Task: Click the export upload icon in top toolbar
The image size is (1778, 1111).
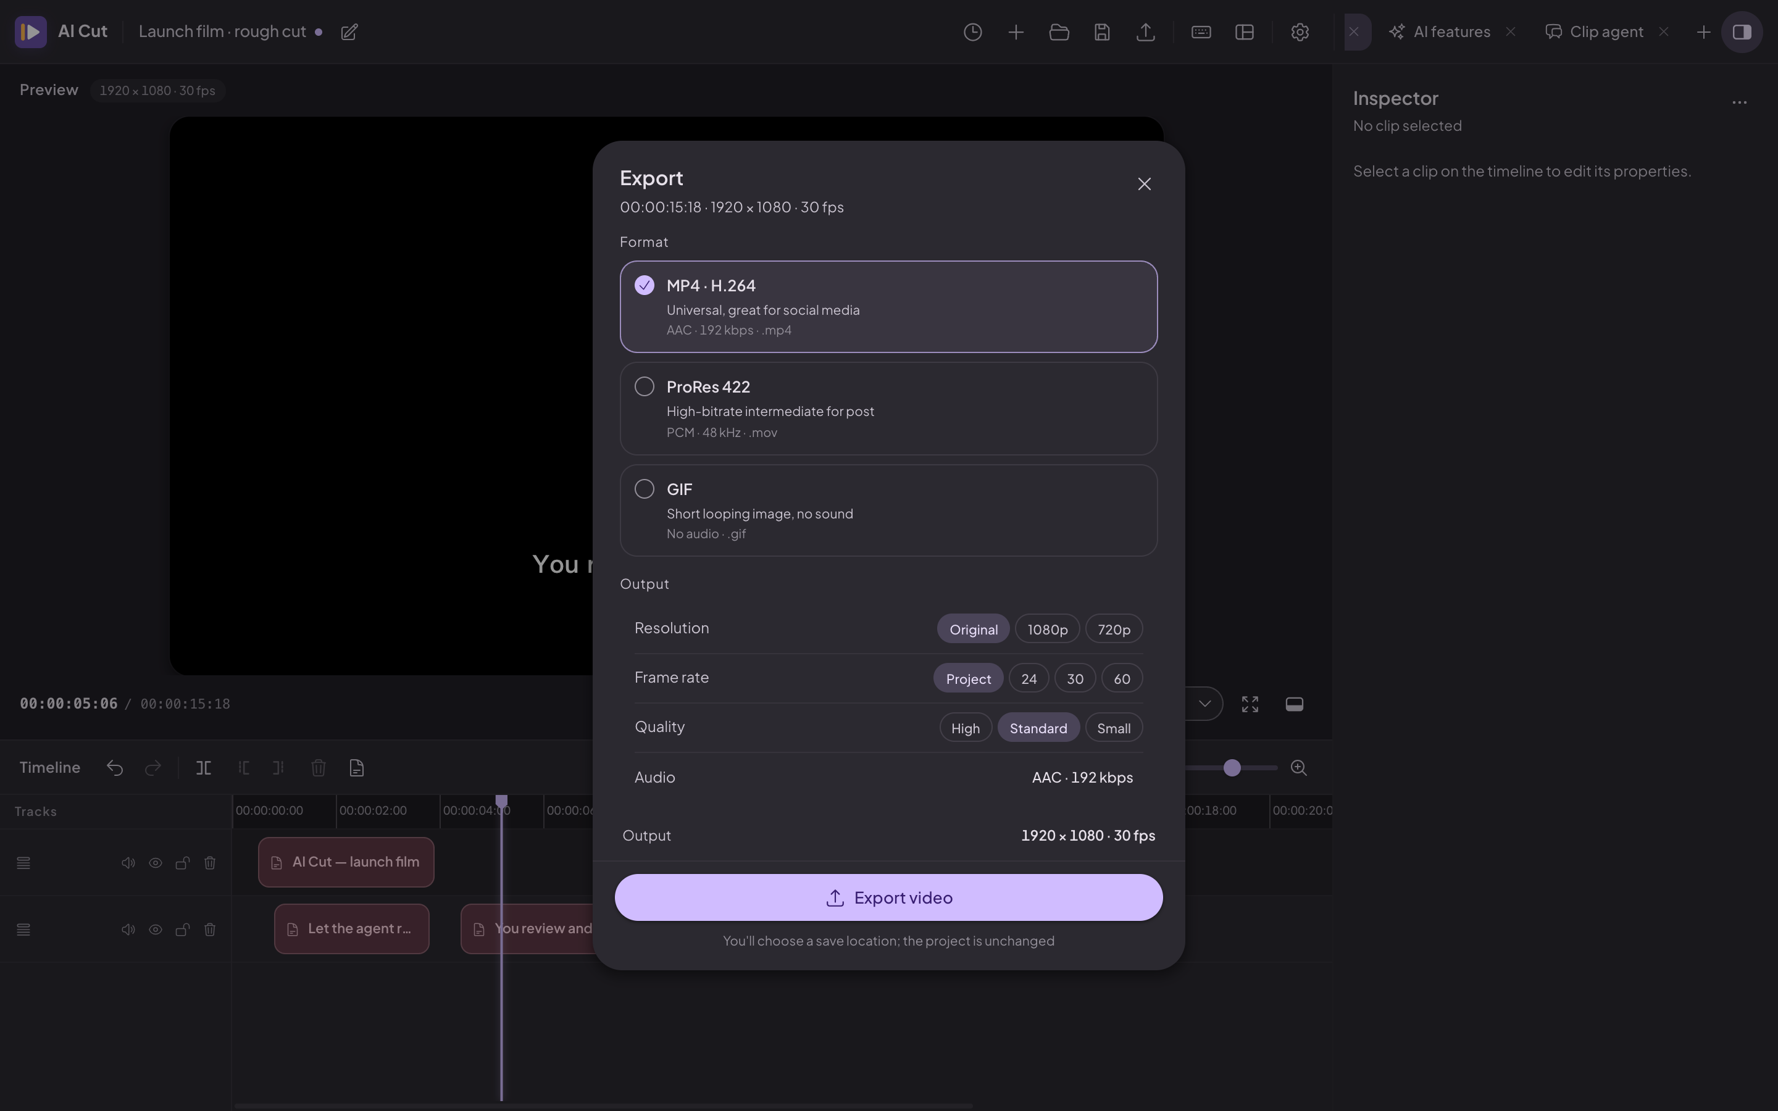Action: [x=1145, y=31]
